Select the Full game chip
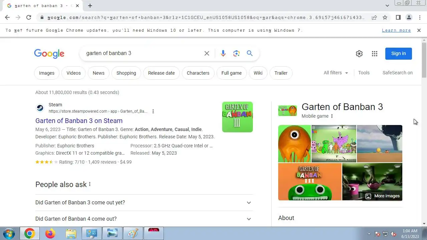427x240 pixels. click(232, 73)
